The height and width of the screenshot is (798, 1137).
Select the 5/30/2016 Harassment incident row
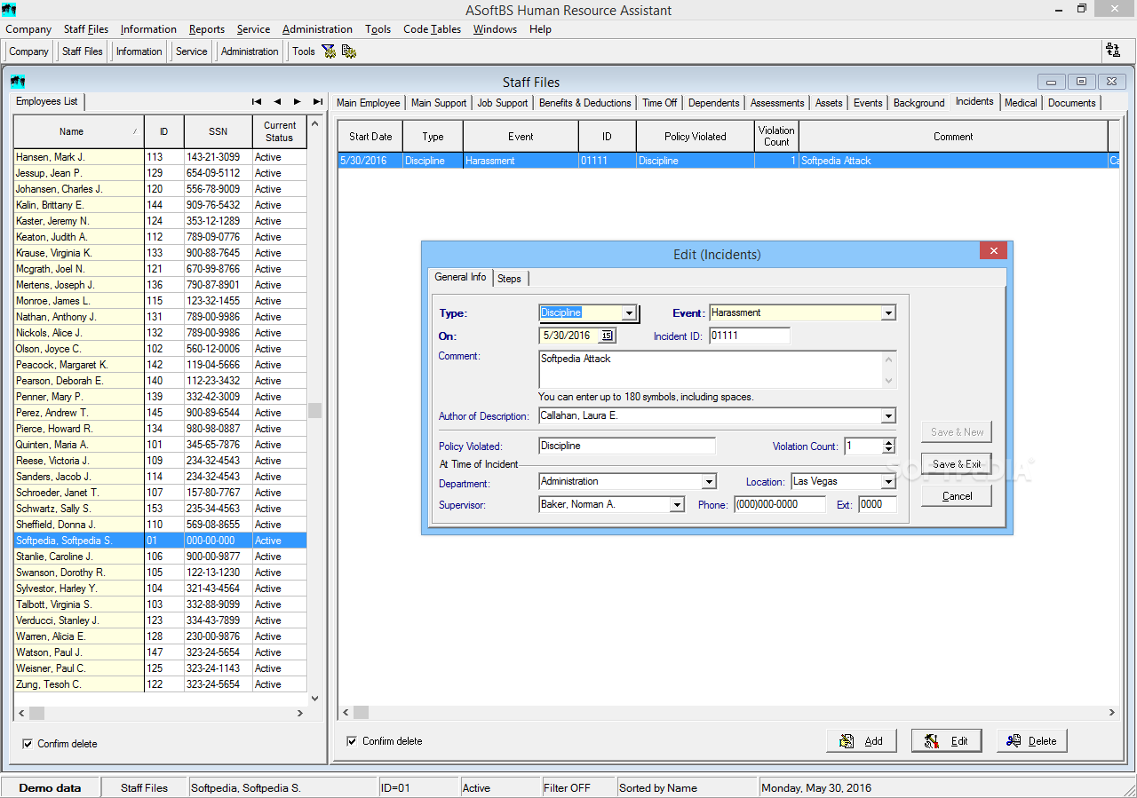[x=728, y=161]
